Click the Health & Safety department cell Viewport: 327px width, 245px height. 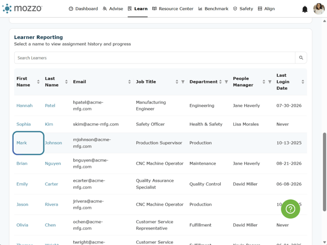click(x=206, y=124)
